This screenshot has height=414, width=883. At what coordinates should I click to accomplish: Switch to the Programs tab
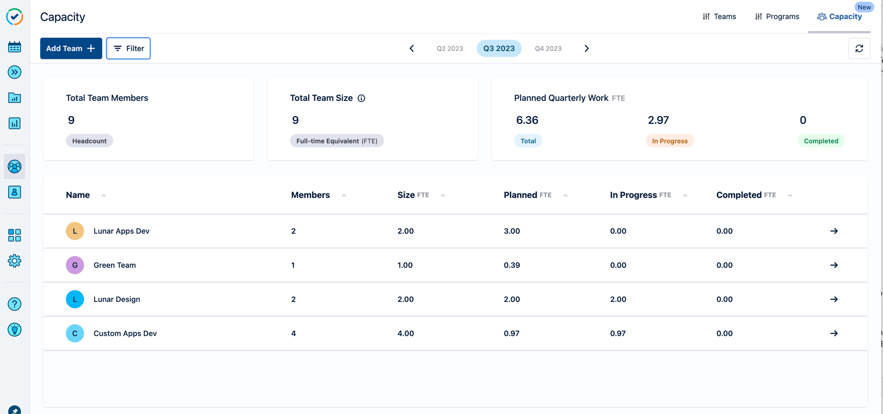777,17
